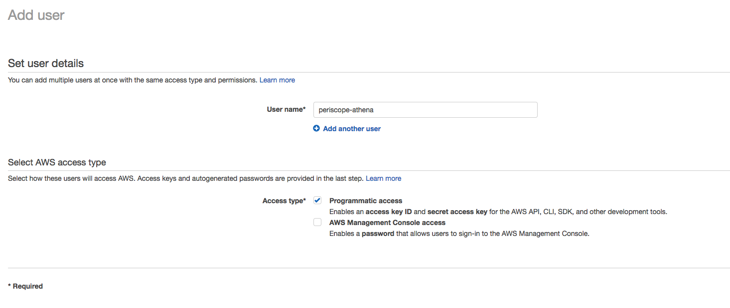Click the * Required footnote text
Image resolution: width=730 pixels, height=308 pixels.
coord(25,286)
